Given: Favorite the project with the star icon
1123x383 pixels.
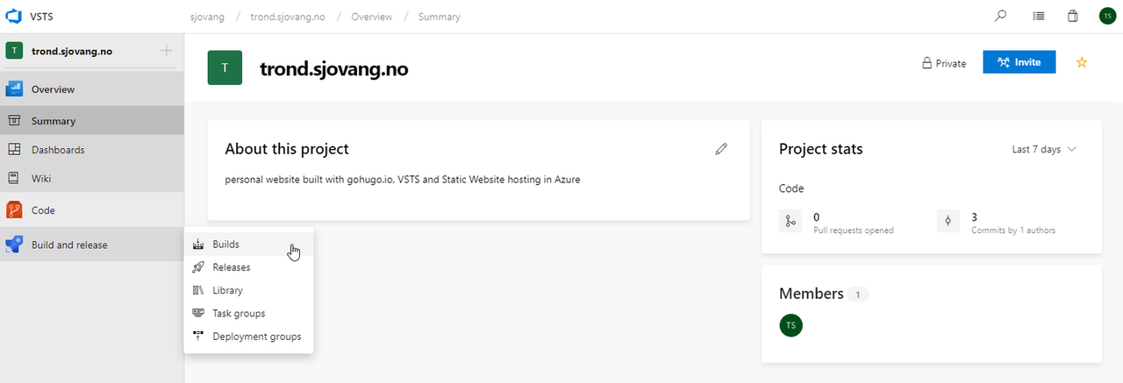Looking at the screenshot, I should pos(1082,62).
